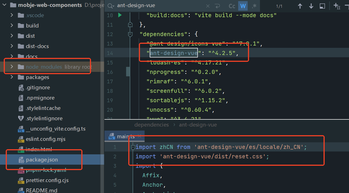
Task: Click the JSON icon of package.json
Action: [21, 160]
